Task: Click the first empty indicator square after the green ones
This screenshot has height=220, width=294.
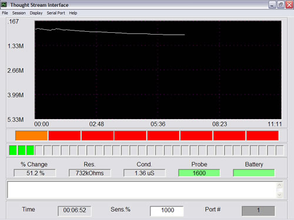Action: [x=39, y=150]
